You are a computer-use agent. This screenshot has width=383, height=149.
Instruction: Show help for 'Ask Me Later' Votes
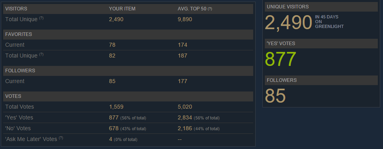(61, 138)
